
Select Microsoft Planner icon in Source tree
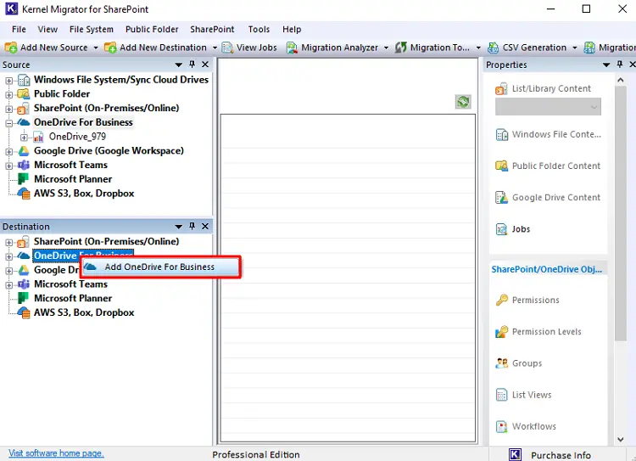24,179
